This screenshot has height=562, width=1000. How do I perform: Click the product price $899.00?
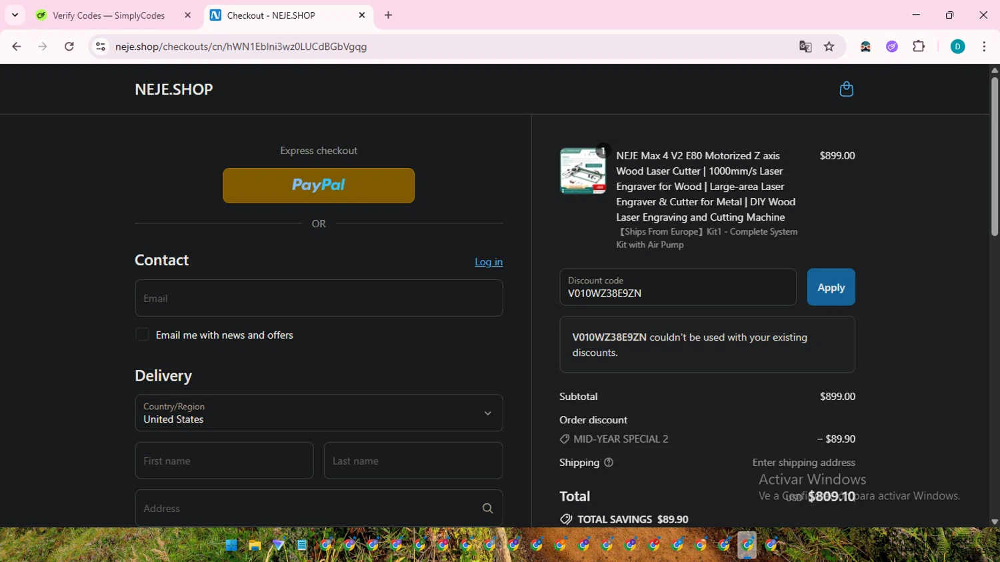(x=837, y=155)
